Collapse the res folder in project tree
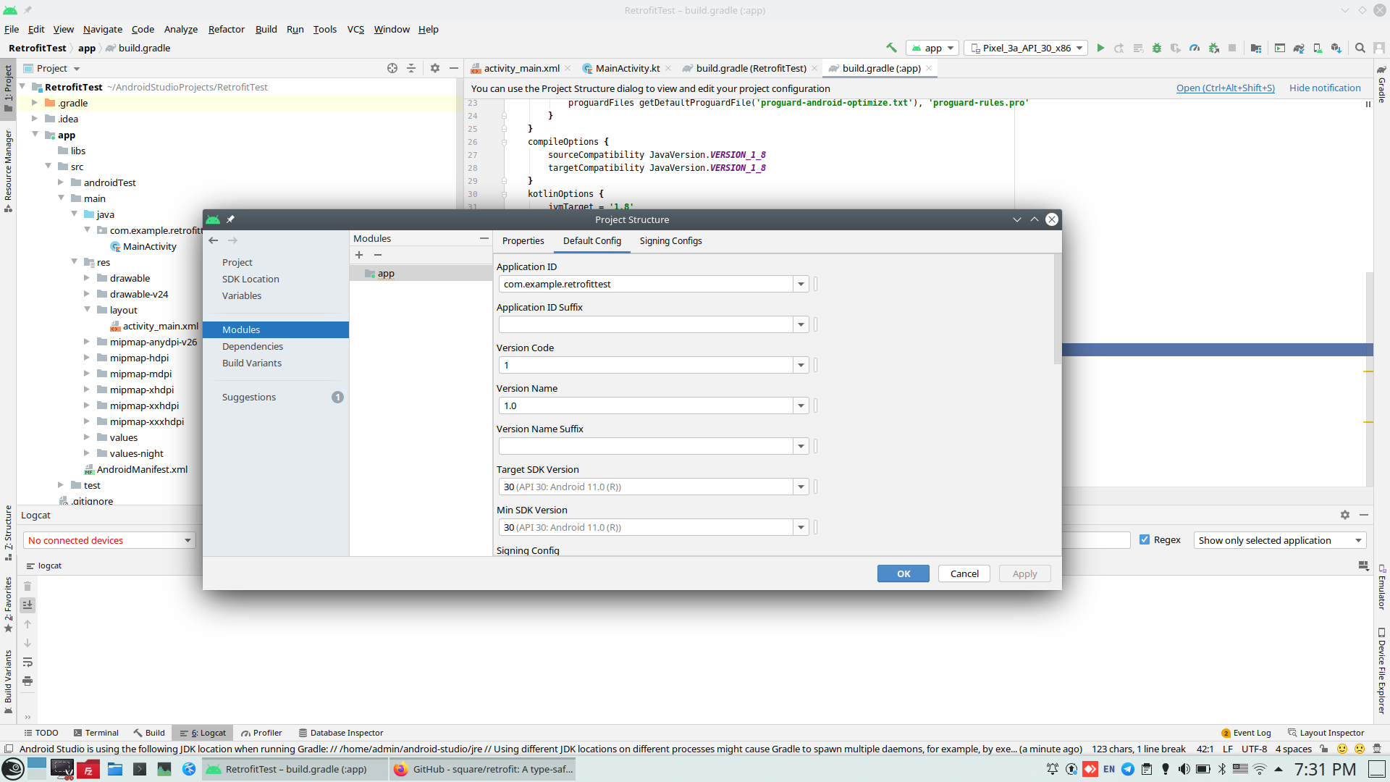 pyautogui.click(x=75, y=262)
